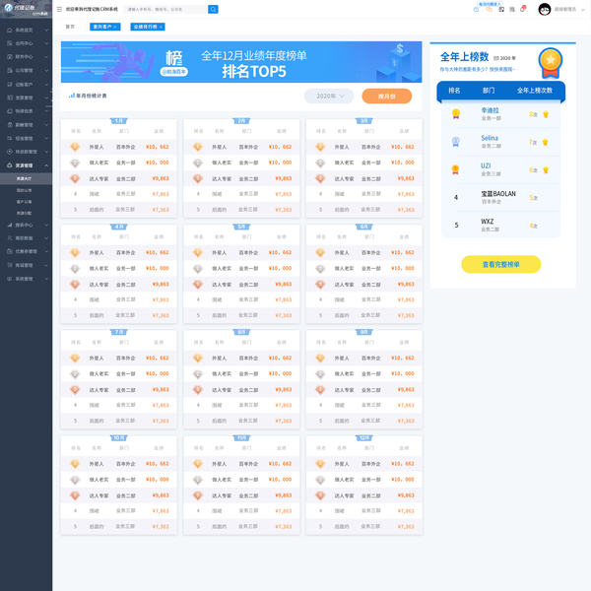
Task: Click the 系统首页 home icon
Action: (10, 31)
